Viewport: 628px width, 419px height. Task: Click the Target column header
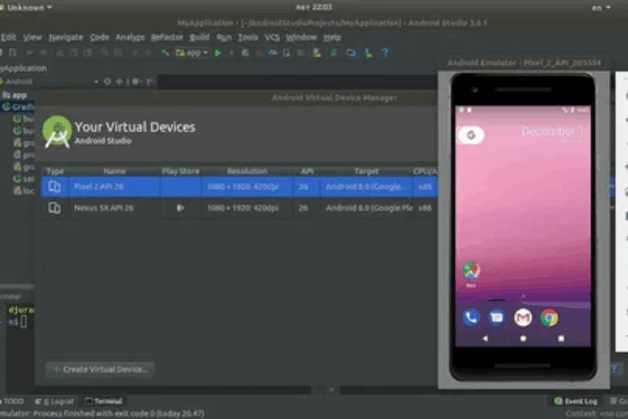coord(366,171)
